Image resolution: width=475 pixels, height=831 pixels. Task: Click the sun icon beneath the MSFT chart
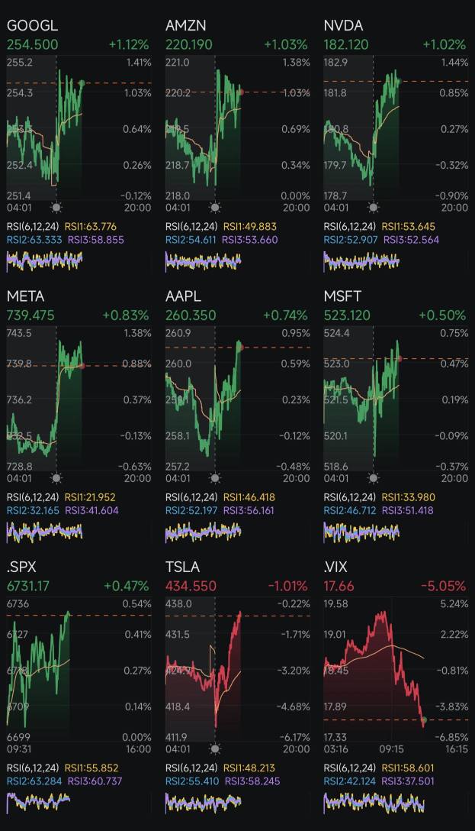click(373, 478)
